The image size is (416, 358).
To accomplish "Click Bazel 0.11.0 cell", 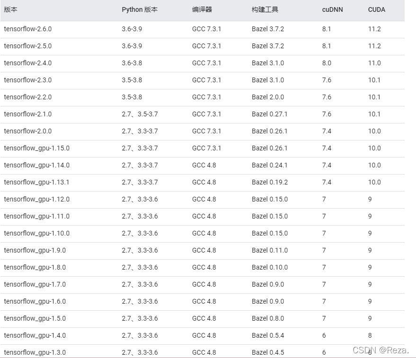I will (x=270, y=250).
